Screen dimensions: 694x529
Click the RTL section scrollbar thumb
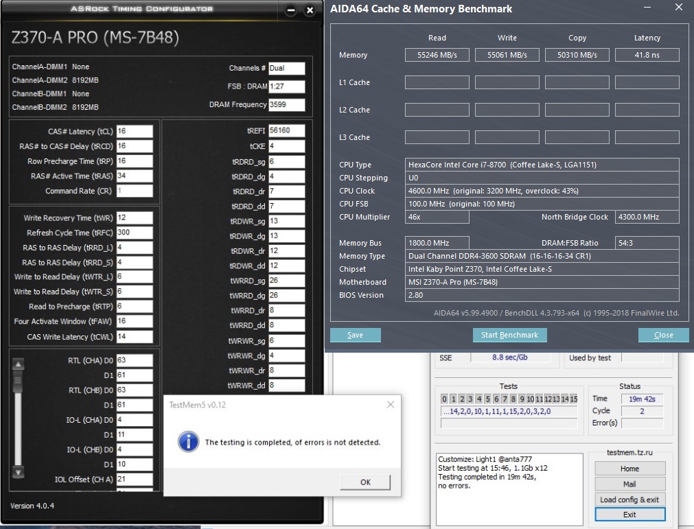click(18, 381)
